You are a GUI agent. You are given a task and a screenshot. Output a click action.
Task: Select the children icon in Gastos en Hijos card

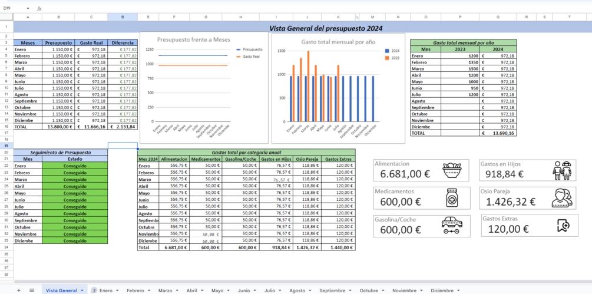pos(562,171)
